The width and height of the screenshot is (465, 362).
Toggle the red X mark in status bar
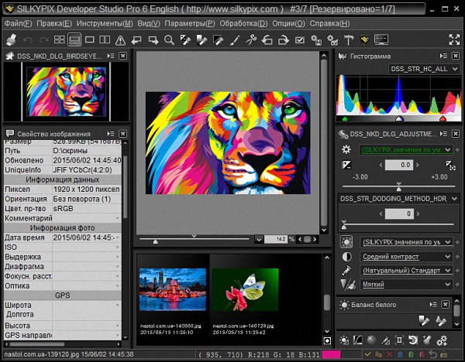coord(389,354)
